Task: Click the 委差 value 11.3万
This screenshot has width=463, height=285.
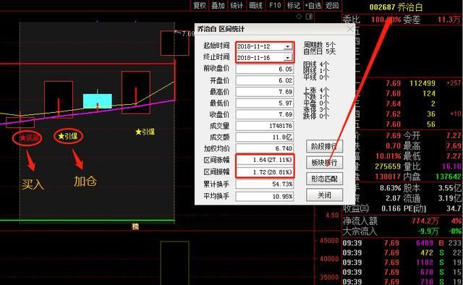Action: (449, 20)
